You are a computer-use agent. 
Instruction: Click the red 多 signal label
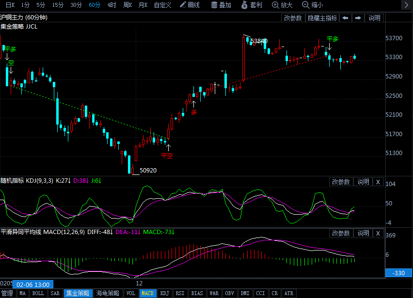click(194, 112)
